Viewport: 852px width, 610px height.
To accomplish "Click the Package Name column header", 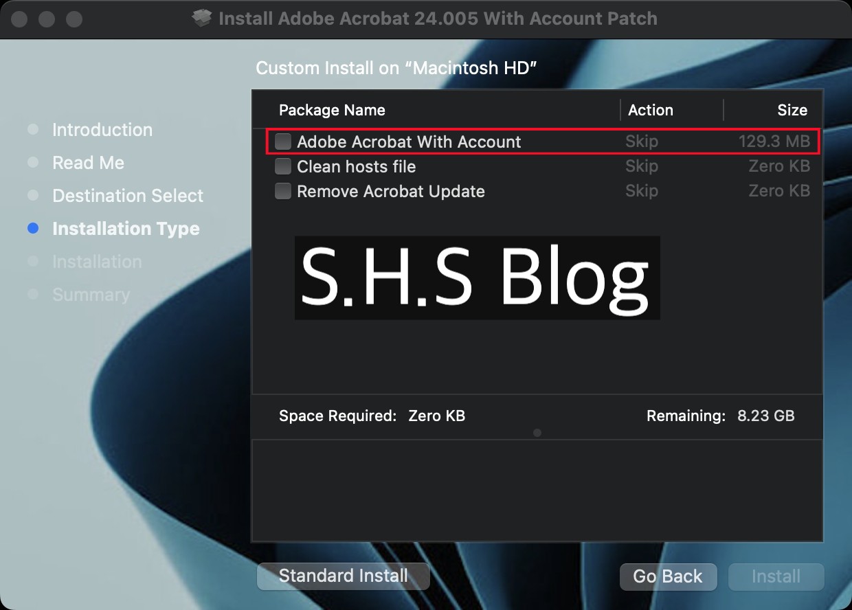I will (x=332, y=110).
